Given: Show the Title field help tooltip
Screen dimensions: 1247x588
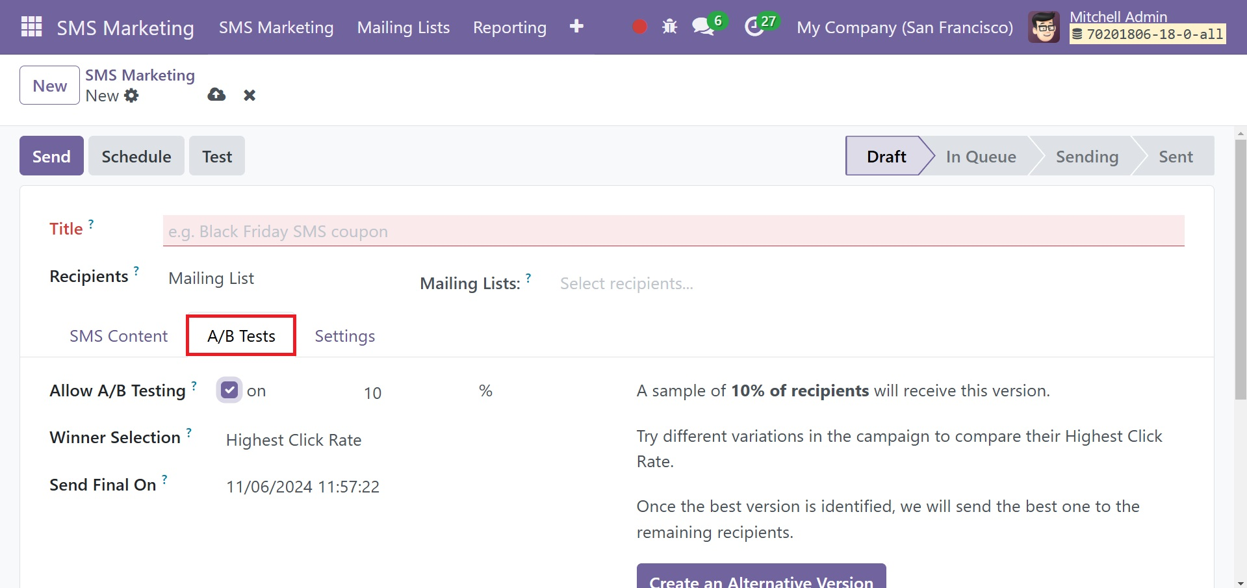Looking at the screenshot, I should (91, 224).
